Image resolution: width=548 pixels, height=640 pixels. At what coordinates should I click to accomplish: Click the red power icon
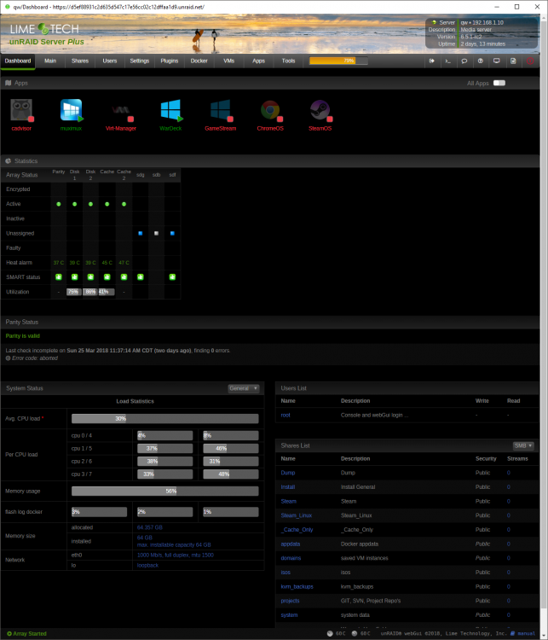(530, 61)
